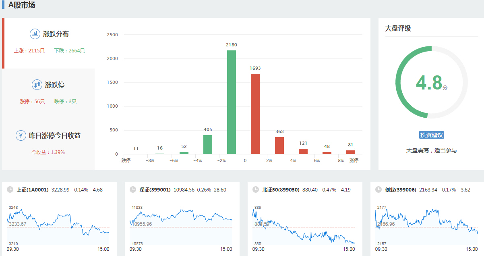Click the clock icon beside 深证(399001)
Image resolution: width=484 pixels, height=256 pixels.
133,189
